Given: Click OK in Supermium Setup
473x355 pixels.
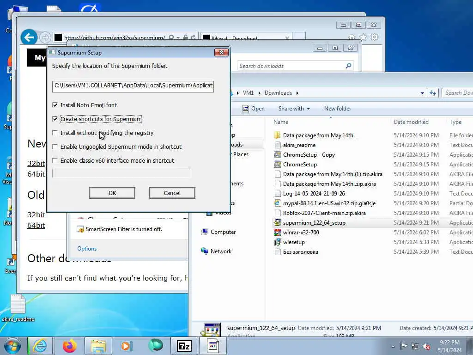Looking at the screenshot, I should [112, 193].
